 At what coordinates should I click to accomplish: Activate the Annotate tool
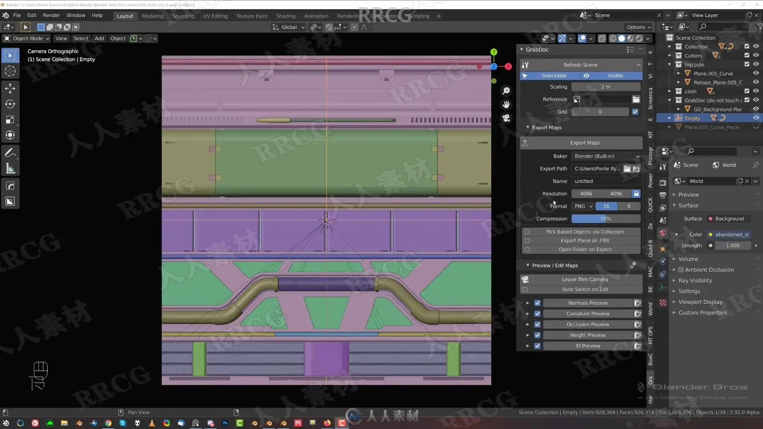[10, 153]
